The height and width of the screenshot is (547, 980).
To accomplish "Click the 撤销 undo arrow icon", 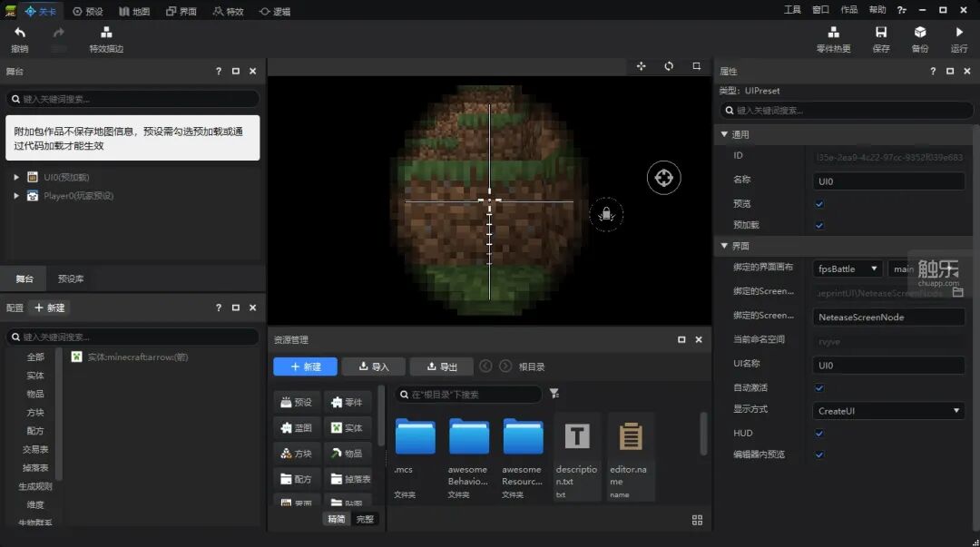I will point(19,33).
